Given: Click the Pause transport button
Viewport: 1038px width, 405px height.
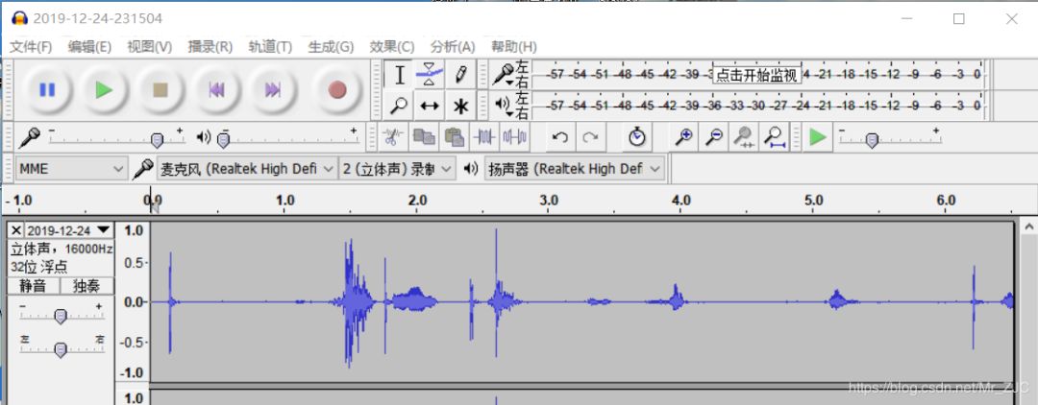Looking at the screenshot, I should coord(46,90).
